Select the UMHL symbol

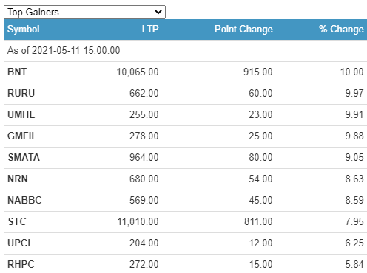21,115
